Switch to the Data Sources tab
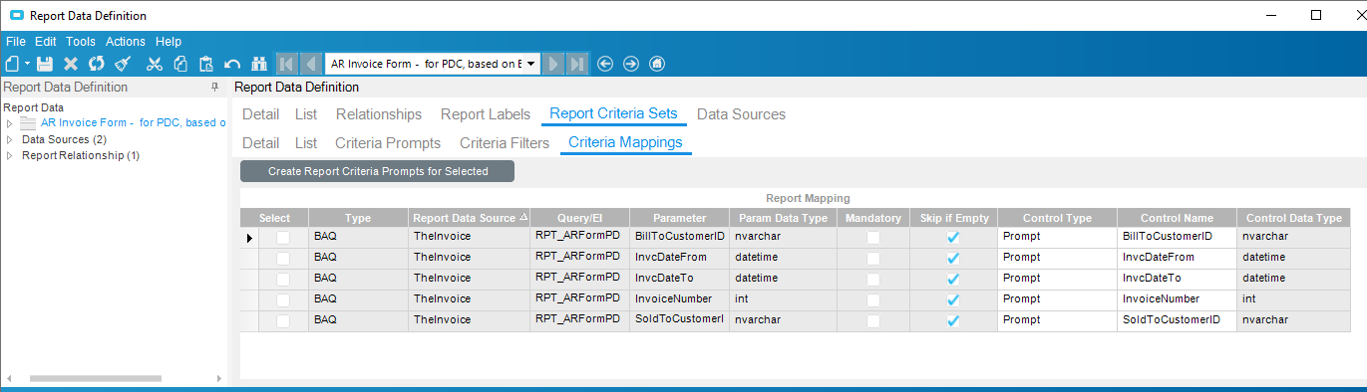Screen dimensions: 1367x392 point(741,114)
